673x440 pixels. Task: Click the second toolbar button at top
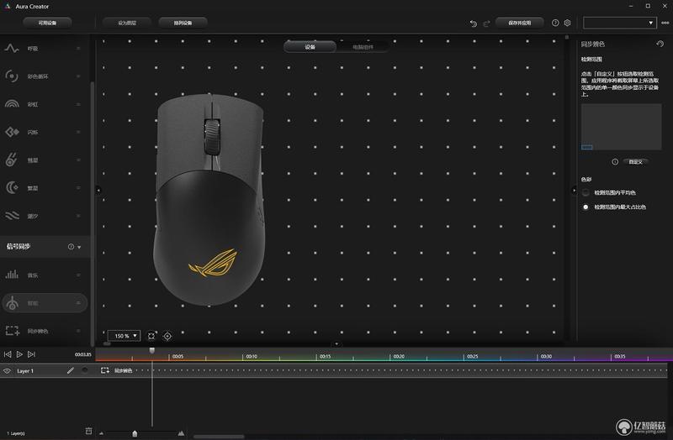127,23
